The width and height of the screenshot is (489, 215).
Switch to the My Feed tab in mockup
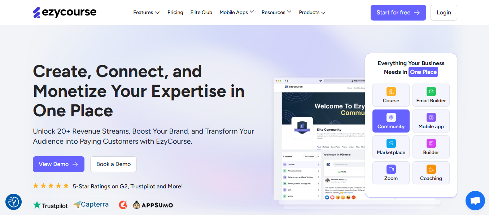[x=326, y=147]
